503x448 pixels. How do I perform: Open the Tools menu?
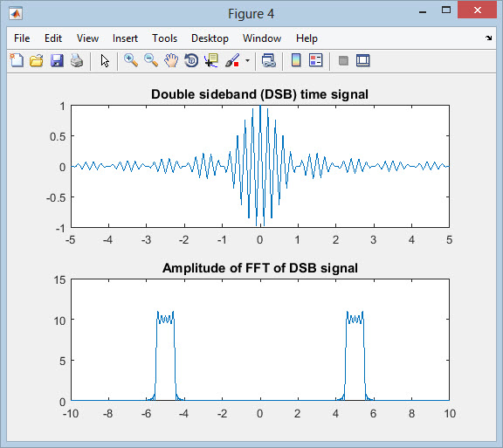[x=164, y=38]
